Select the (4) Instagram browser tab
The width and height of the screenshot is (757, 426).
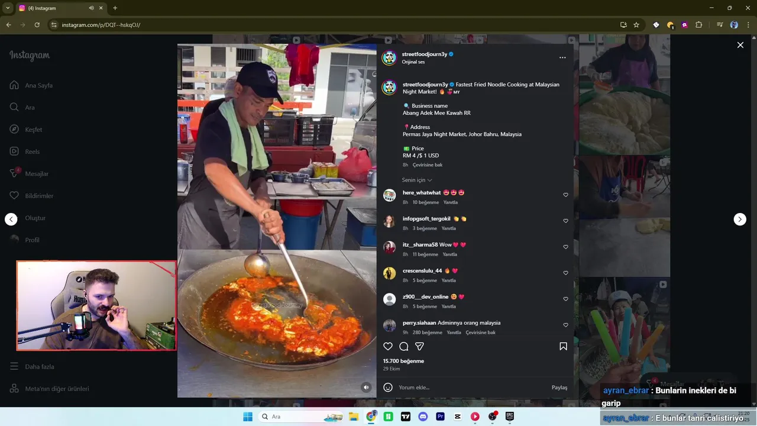point(61,8)
